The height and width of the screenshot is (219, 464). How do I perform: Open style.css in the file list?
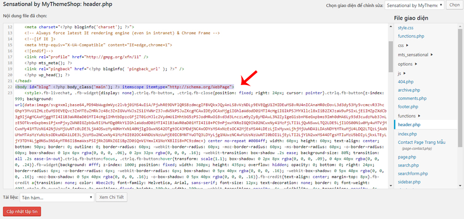[406, 27]
